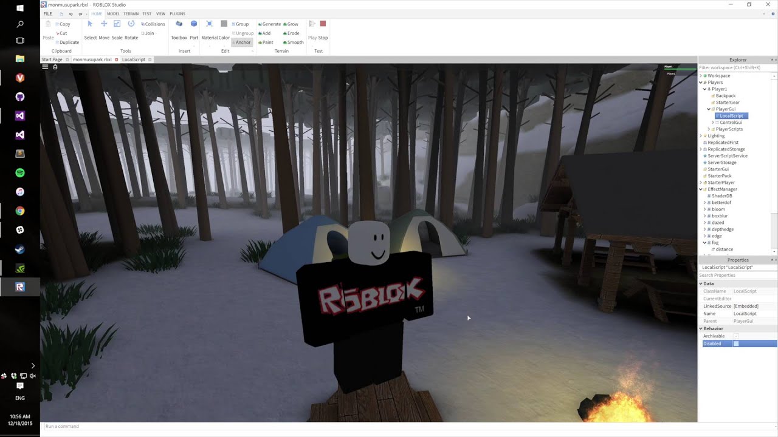Expand the Workspace node
Viewport: 778px width, 437px height.
coord(701,76)
